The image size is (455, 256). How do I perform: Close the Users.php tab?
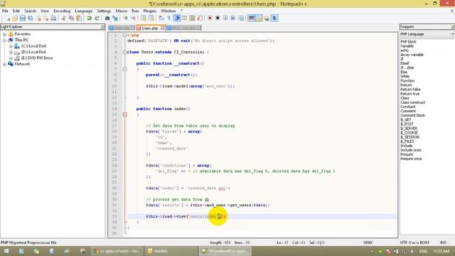click(x=163, y=28)
